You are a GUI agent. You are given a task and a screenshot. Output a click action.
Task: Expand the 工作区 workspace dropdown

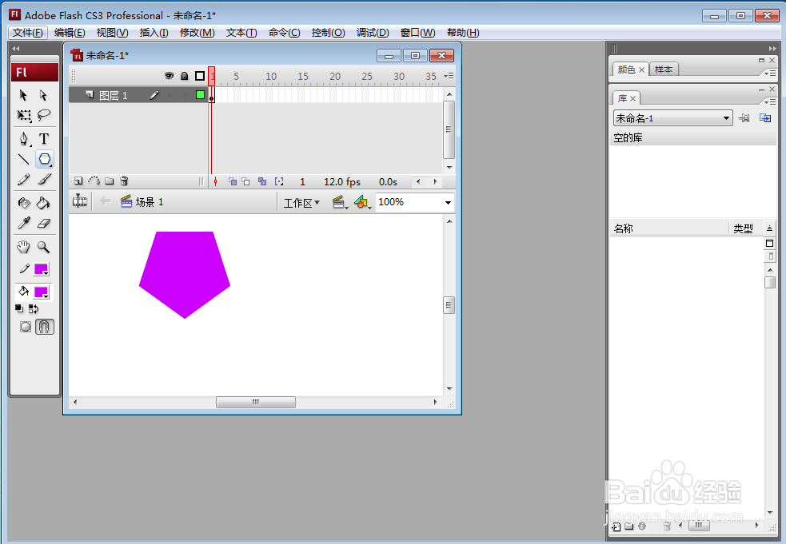[301, 203]
